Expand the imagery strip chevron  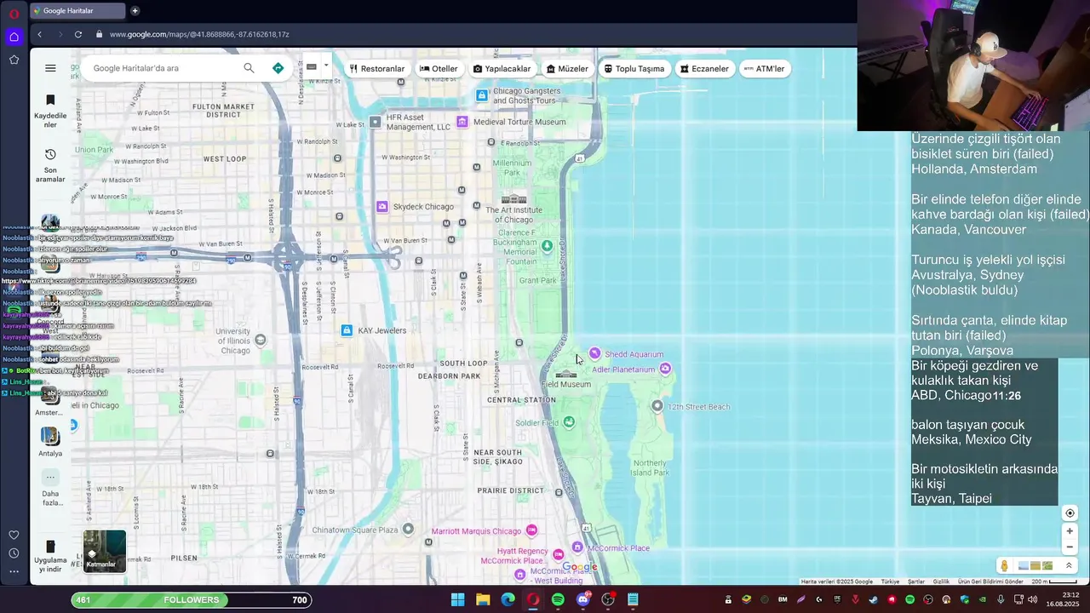1069,565
